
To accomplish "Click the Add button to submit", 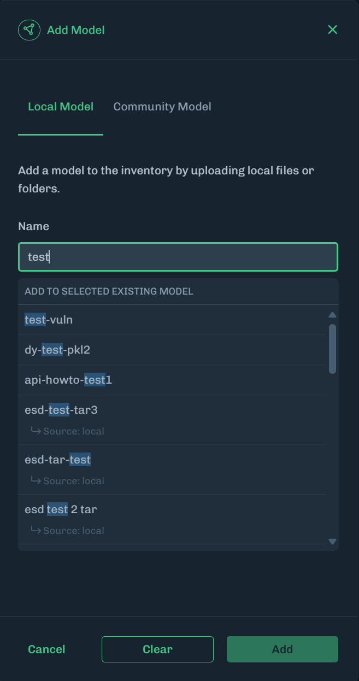I will pos(283,649).
